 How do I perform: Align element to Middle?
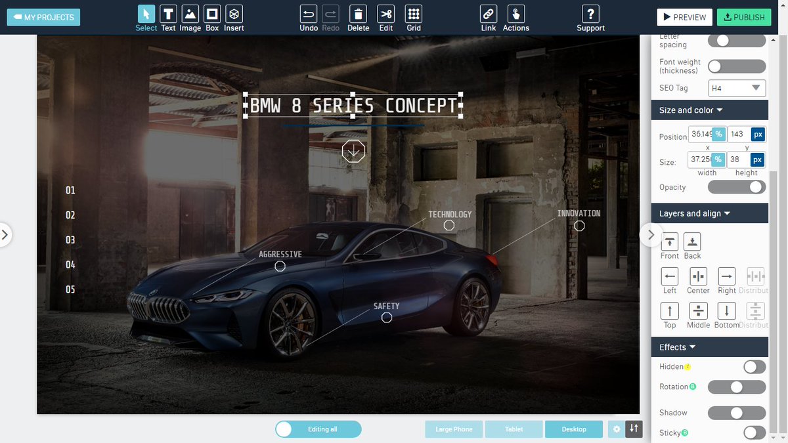698,311
